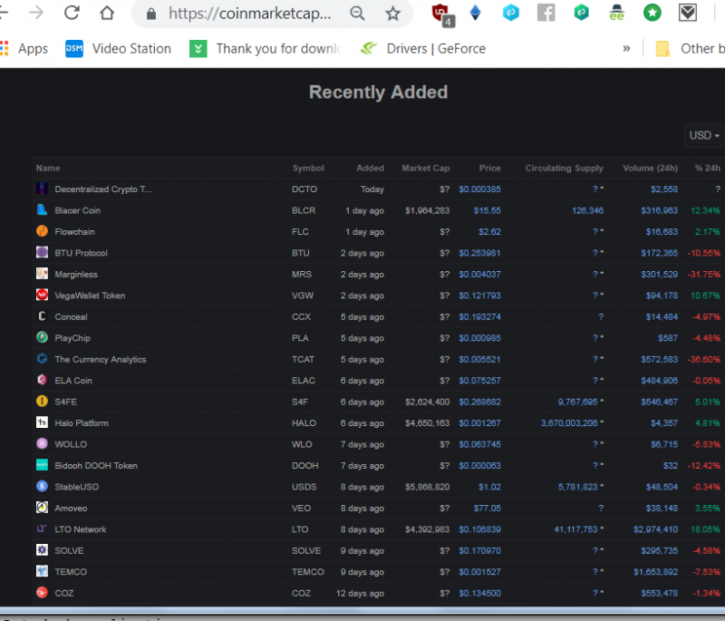Click the green hexagon extension icon

pos(581,13)
